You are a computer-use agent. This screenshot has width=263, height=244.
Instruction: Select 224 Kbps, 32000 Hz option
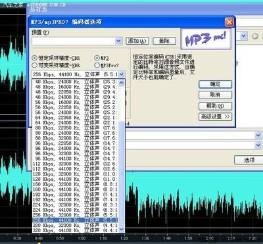[x=75, y=205]
